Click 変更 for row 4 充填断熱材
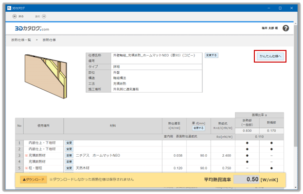Image resolution: width=303 pixels, height=194 pixels. tap(69, 162)
